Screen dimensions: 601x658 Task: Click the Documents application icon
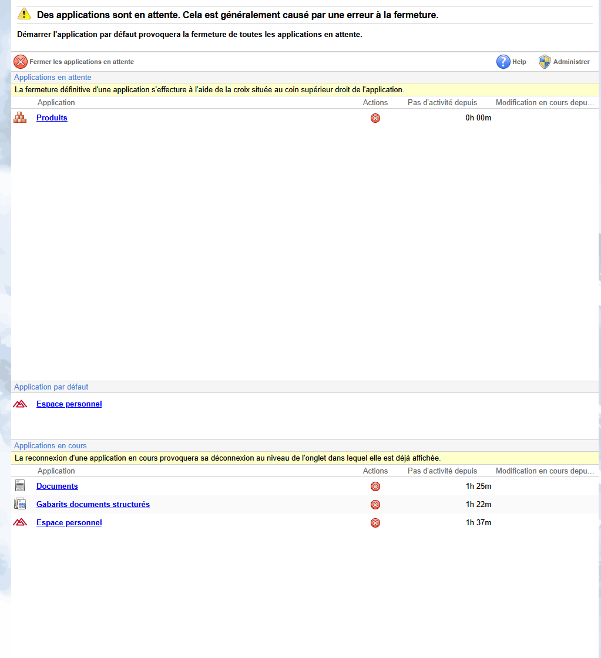click(x=20, y=485)
